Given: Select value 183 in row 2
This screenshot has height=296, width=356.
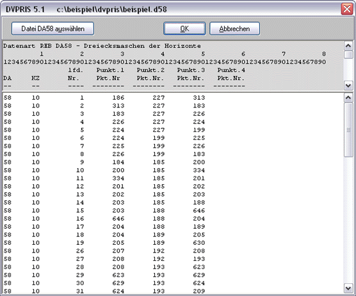Looking at the screenshot, I should pyautogui.click(x=199, y=106).
